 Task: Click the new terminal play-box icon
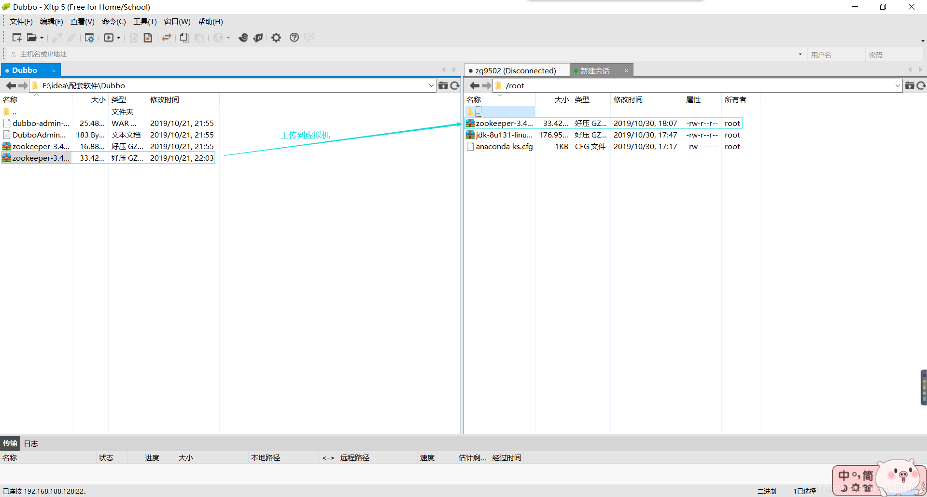[109, 38]
